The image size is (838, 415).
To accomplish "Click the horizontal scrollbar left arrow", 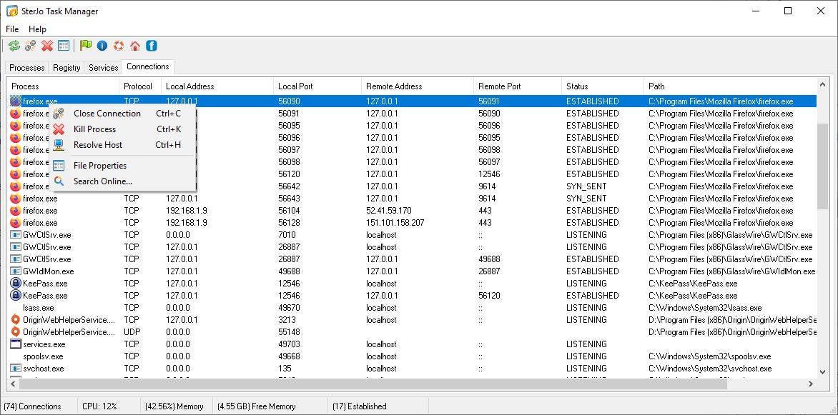I will (13, 384).
